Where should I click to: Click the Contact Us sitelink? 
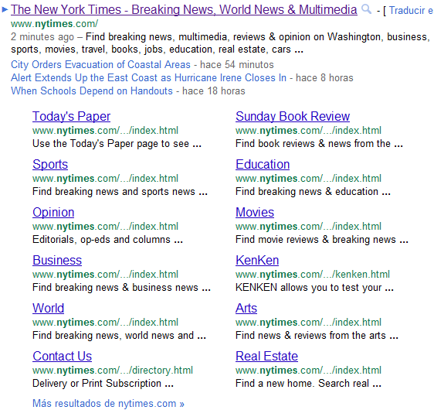click(x=62, y=356)
